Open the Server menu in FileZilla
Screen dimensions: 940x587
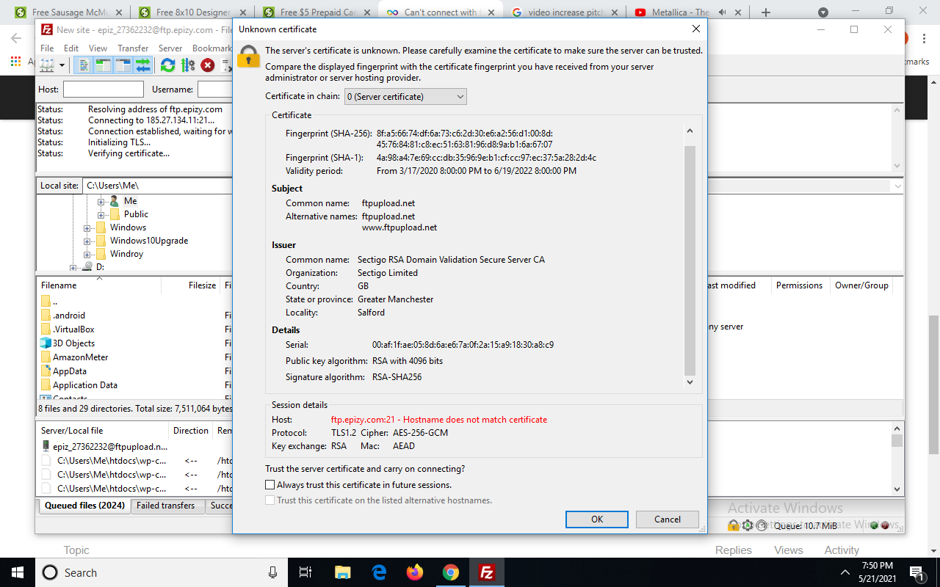point(170,48)
